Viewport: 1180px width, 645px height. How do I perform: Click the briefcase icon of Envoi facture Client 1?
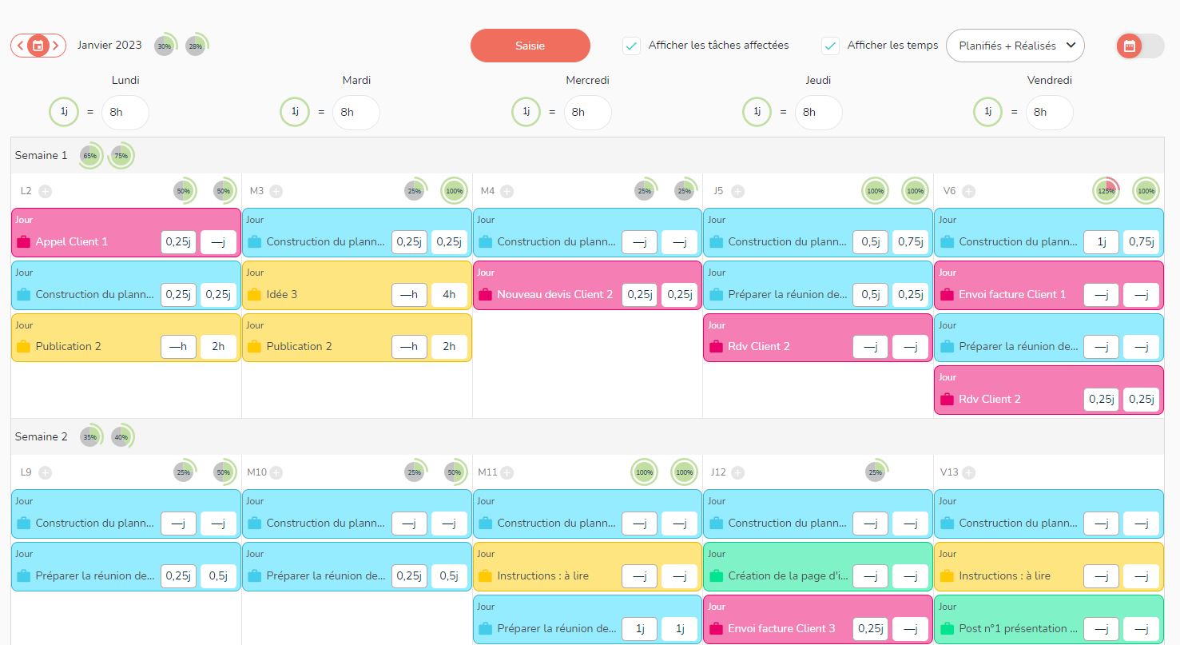(947, 294)
